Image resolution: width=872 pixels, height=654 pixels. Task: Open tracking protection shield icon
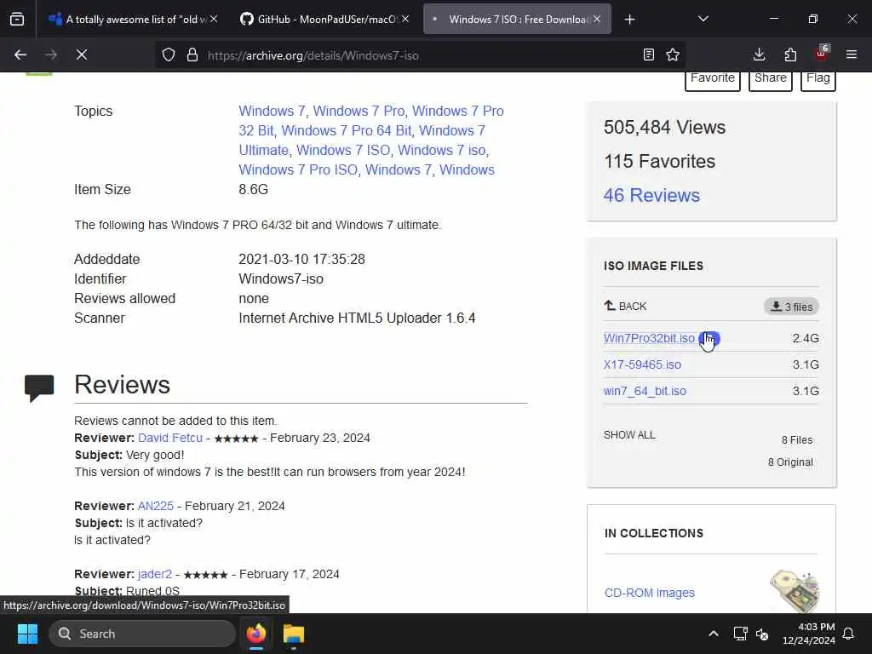(169, 54)
